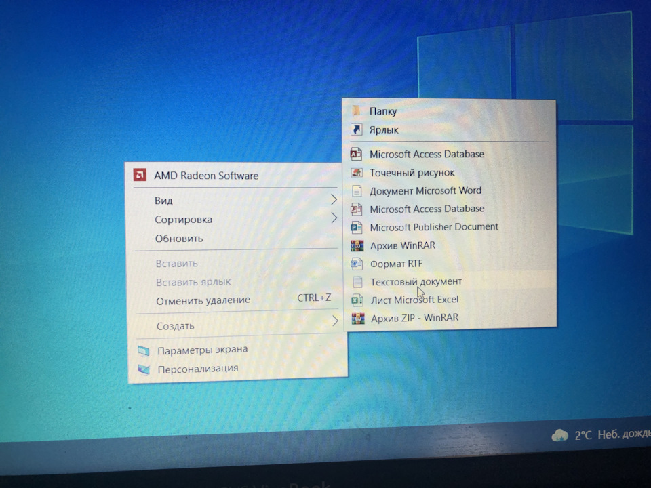651x488 pixels.
Task: Click the Publisher icon beside Microsoft Publisher Document
Action: click(x=357, y=227)
